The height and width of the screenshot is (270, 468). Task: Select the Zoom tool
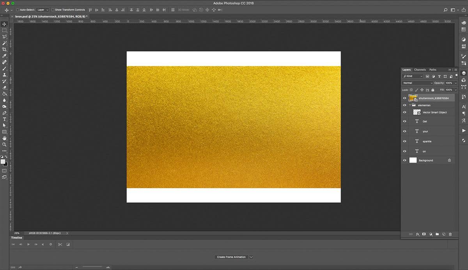[4, 144]
